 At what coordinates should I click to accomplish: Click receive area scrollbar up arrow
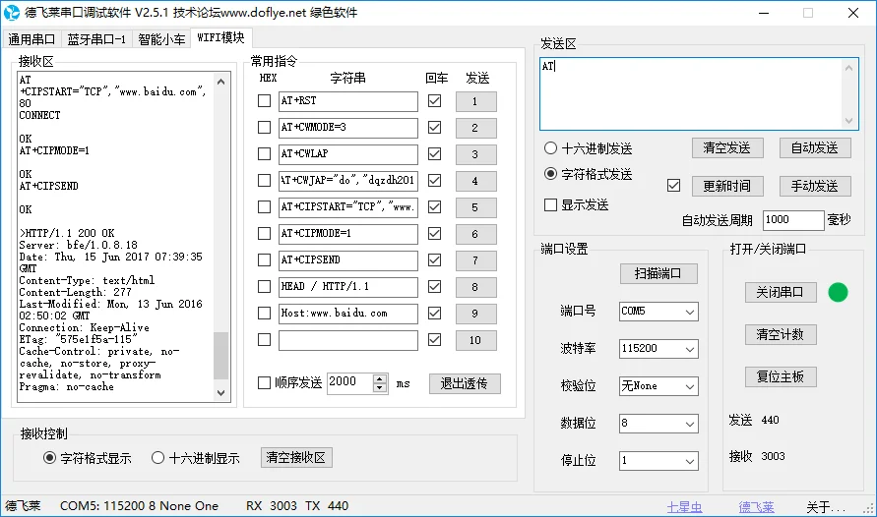(220, 82)
